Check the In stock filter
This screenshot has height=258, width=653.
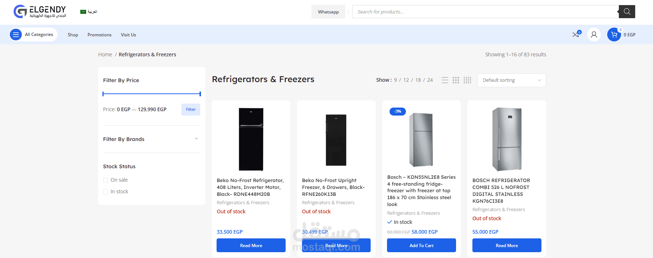click(106, 192)
